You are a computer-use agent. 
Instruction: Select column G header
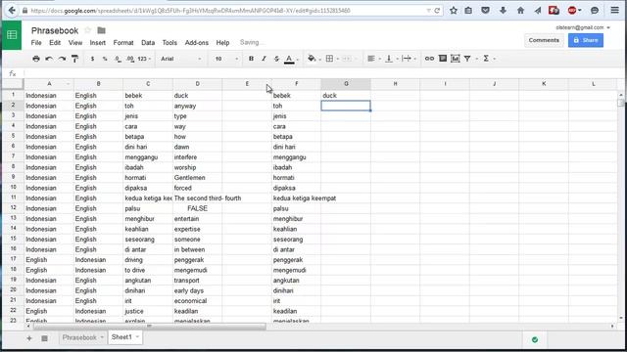[x=346, y=84]
